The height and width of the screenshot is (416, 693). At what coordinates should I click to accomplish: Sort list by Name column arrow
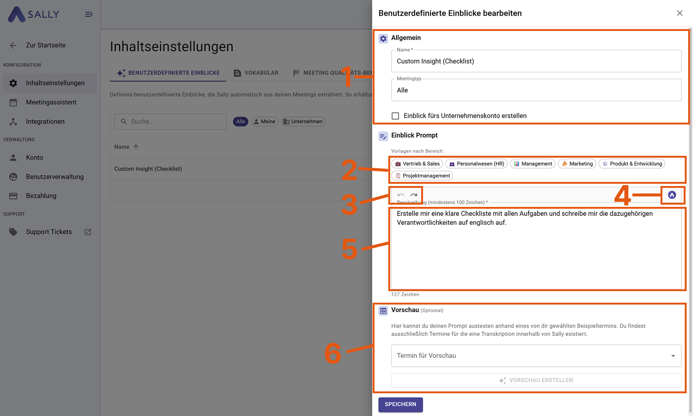click(x=136, y=147)
